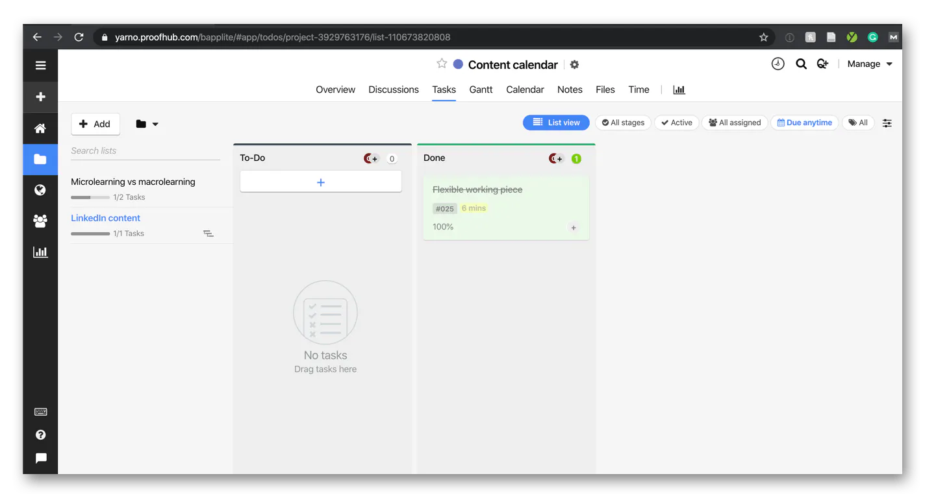This screenshot has height=500, width=936.
Task: Star the Content calendar project
Action: 442,64
